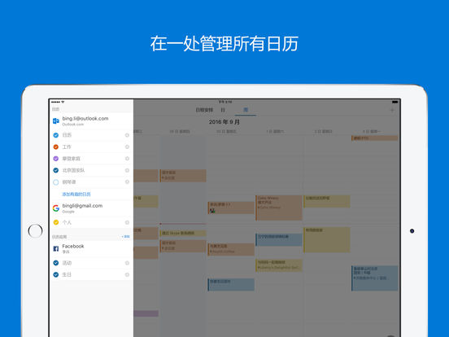Toggle the yellow 个人 calendar checkbox
The width and height of the screenshot is (449, 337).
(56, 222)
